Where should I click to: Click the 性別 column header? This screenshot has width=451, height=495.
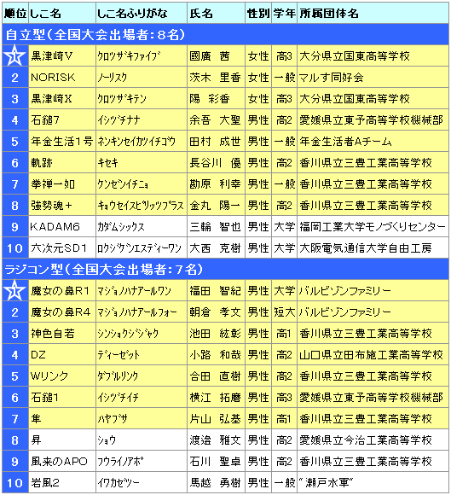(258, 14)
